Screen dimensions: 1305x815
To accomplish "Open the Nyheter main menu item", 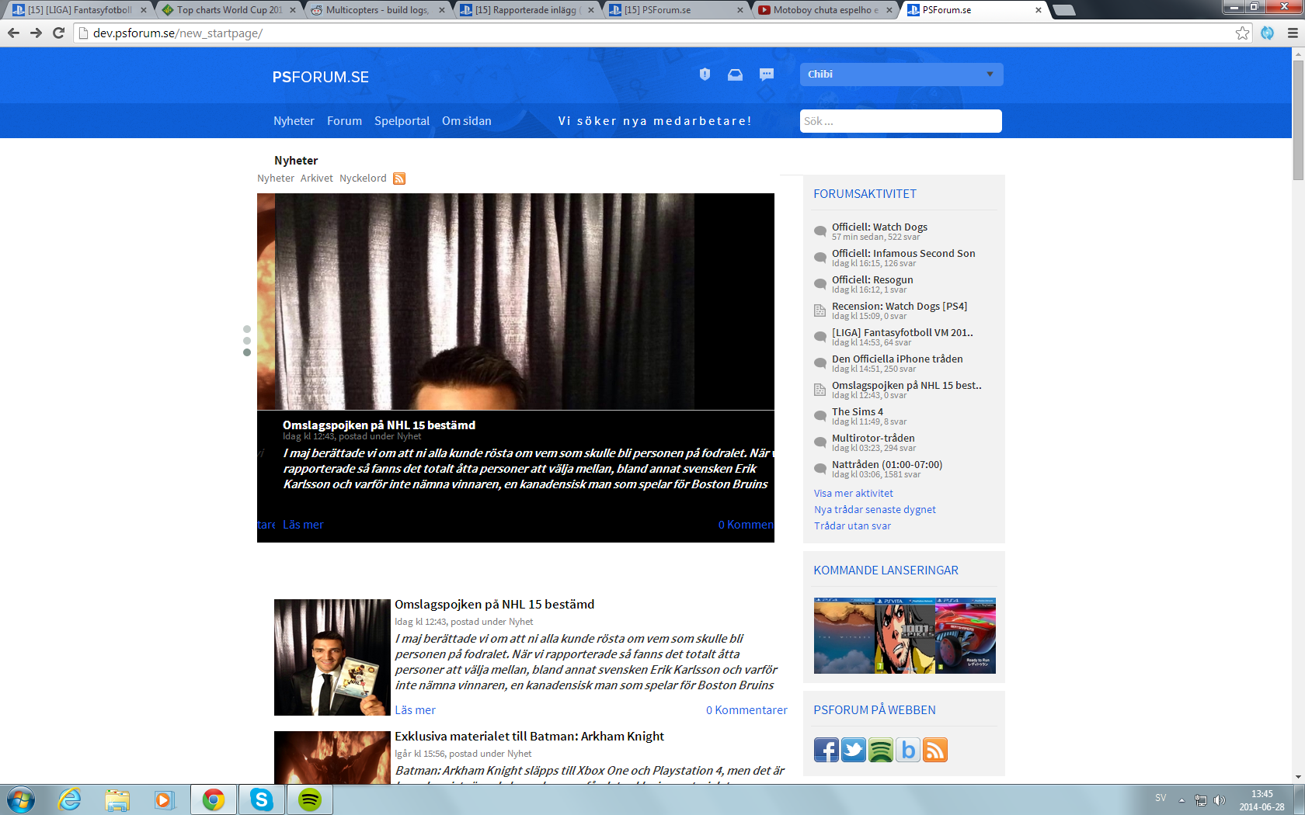I will (294, 121).
